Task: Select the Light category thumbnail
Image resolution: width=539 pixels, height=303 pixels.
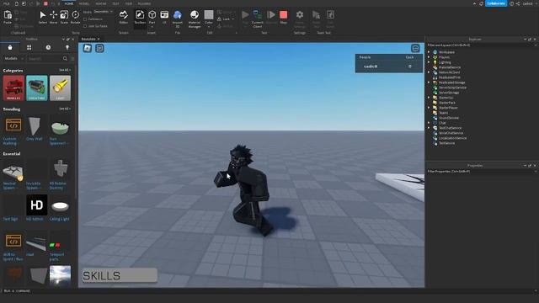Action: click(x=60, y=88)
